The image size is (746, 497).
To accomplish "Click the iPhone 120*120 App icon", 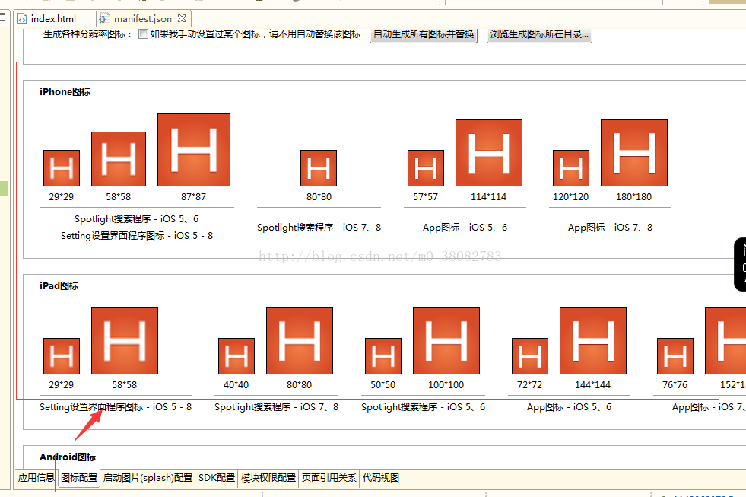I will tap(571, 168).
